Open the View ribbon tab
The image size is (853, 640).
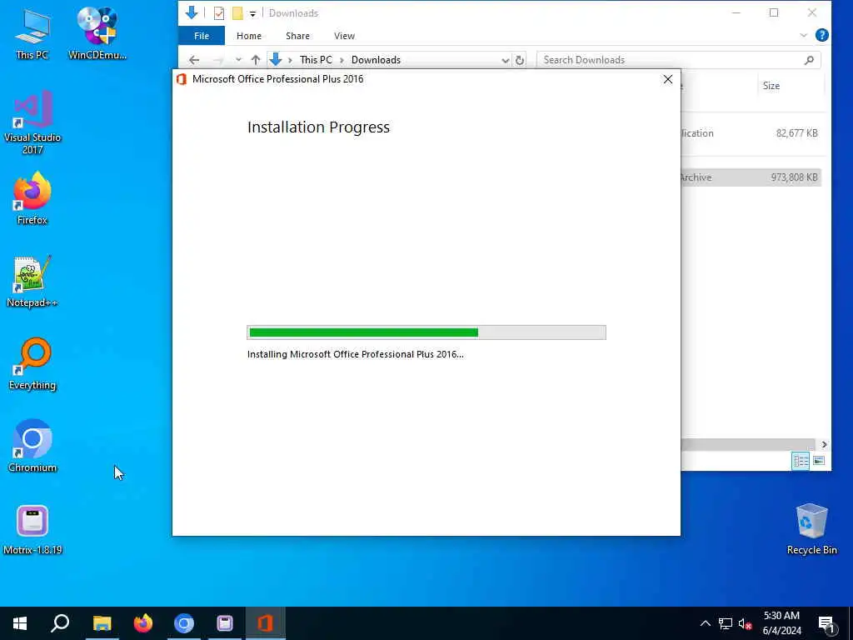(x=344, y=36)
